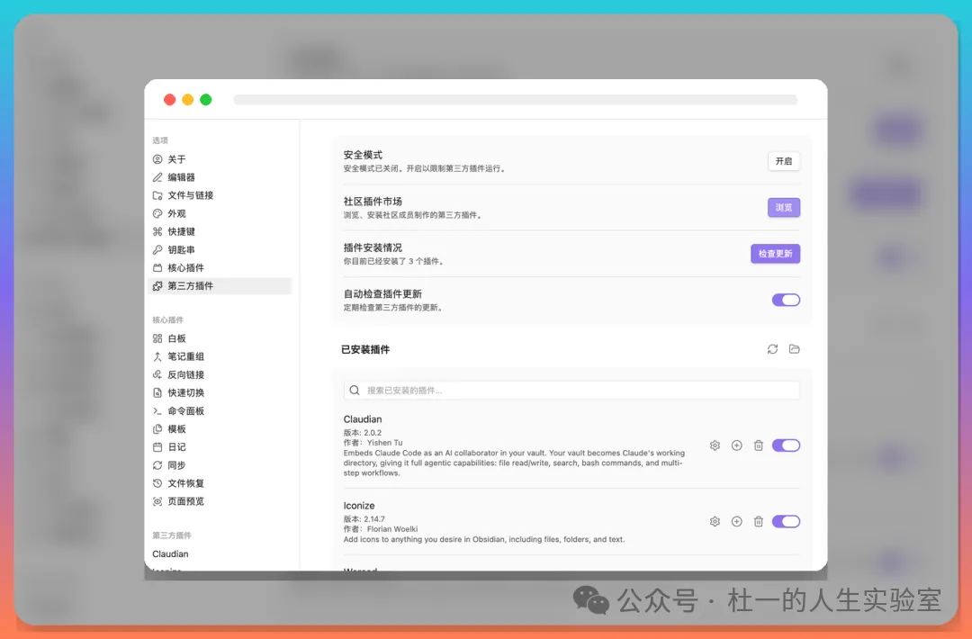Viewport: 972px width, 639px height.
Task: Click the 反向链接 link icon
Action: pos(157,374)
